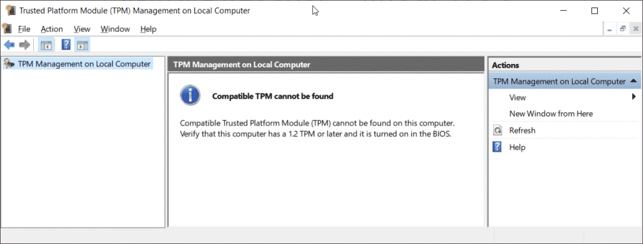Open the Action menu
The width and height of the screenshot is (643, 244).
click(x=51, y=29)
